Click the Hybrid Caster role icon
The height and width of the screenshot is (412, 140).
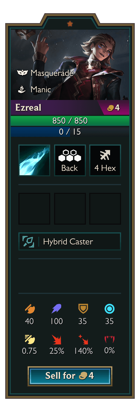[x=28, y=242]
